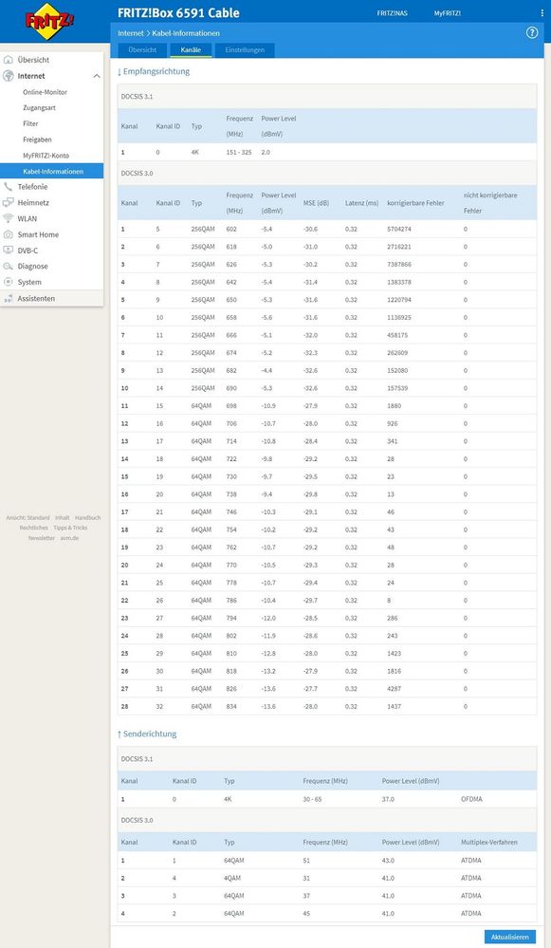Image resolution: width=551 pixels, height=948 pixels.
Task: Click Aktualisieren button
Action: pos(510,938)
